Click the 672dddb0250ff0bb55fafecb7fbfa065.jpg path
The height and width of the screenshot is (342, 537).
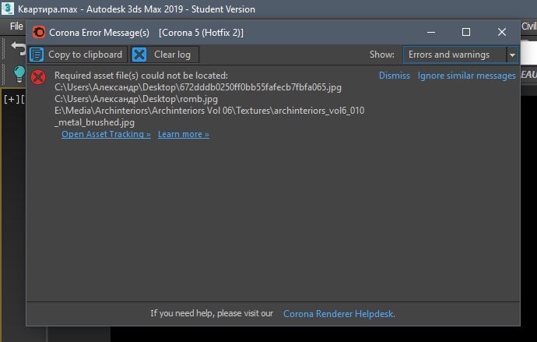click(x=198, y=87)
